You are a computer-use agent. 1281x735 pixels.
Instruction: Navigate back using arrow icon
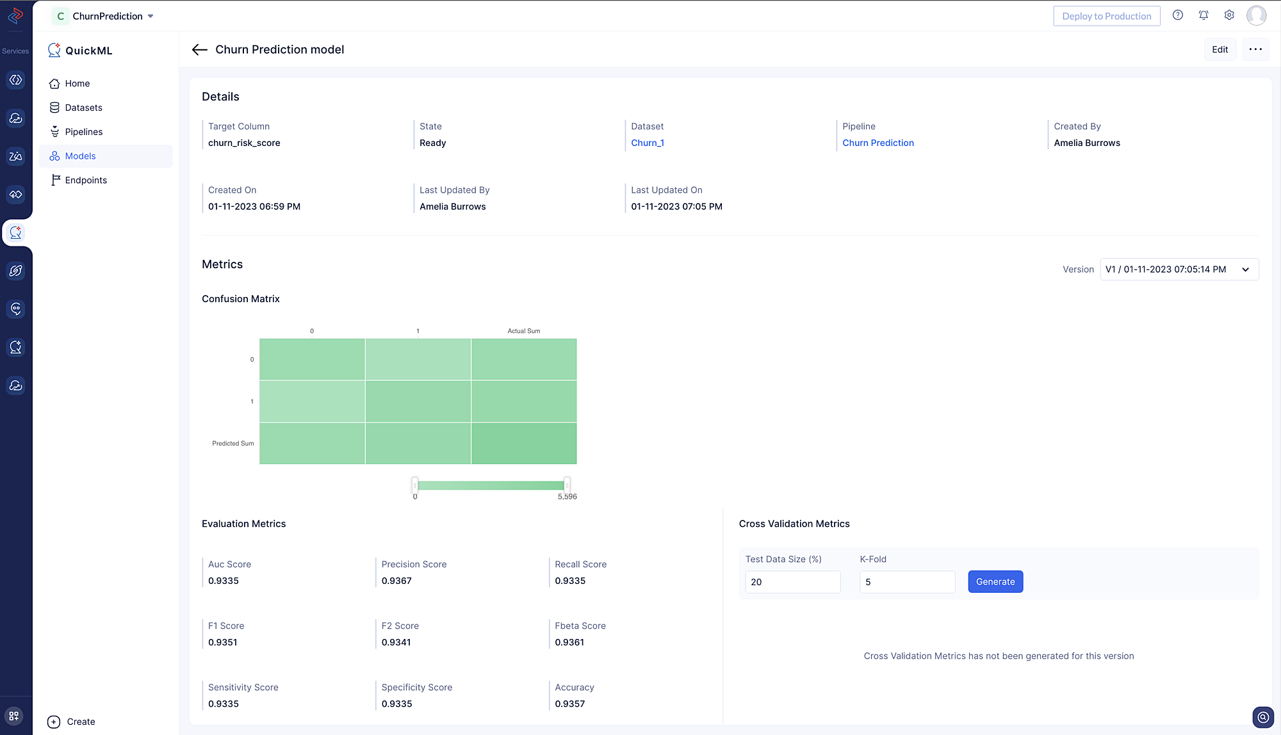pyautogui.click(x=200, y=49)
